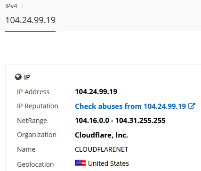
Task: Click the IP Reputation field label
Action: coord(38,106)
